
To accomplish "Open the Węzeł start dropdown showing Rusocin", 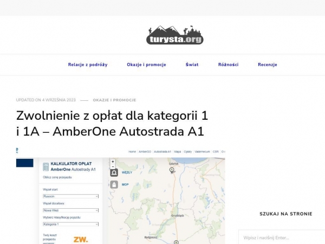I will (x=70, y=196).
